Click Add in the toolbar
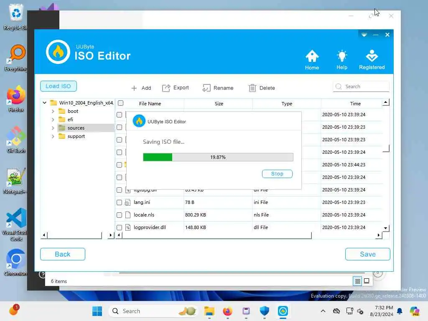The image size is (428, 321). tap(141, 88)
